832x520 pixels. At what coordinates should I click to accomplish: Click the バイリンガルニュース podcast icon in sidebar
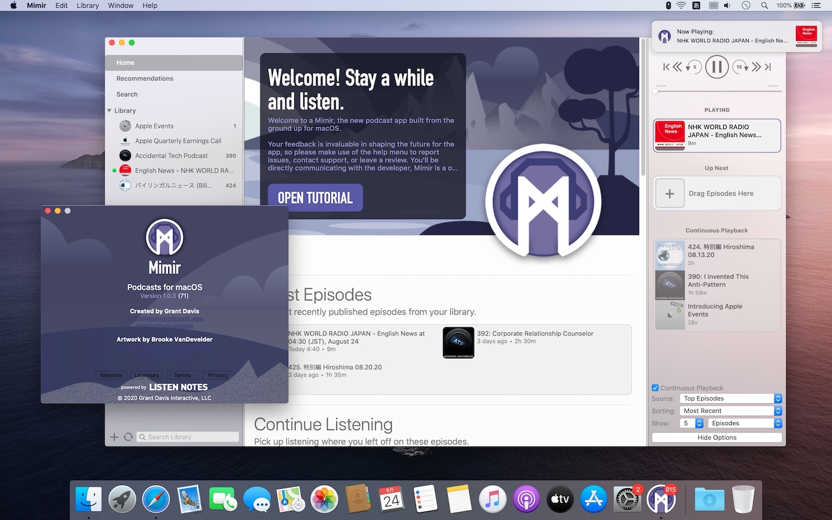125,185
